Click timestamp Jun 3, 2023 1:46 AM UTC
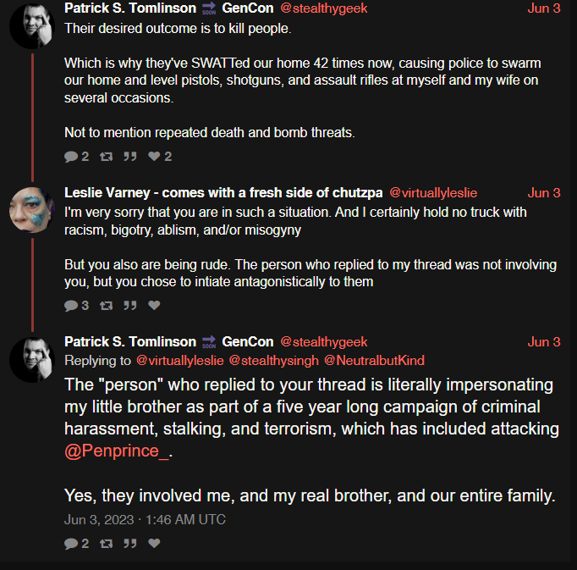Viewport: 577px width, 570px height. [x=145, y=519]
